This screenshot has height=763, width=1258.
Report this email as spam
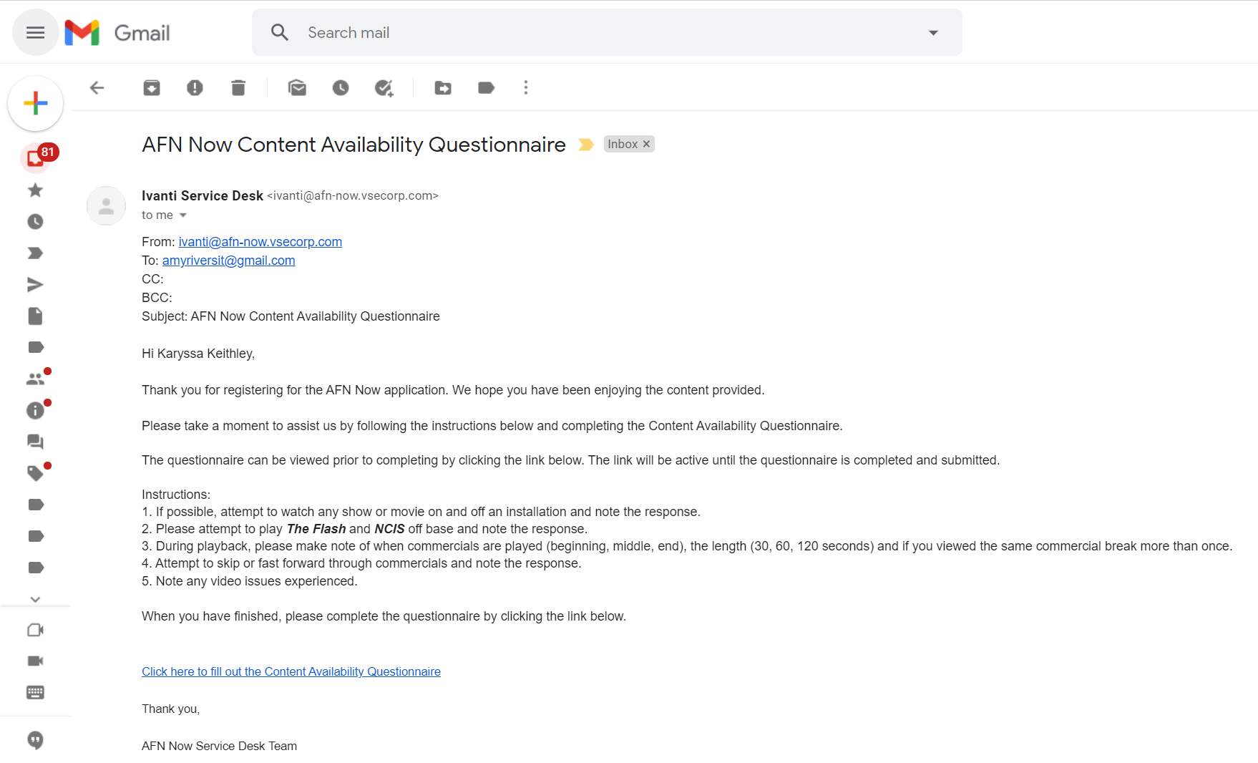pyautogui.click(x=195, y=88)
